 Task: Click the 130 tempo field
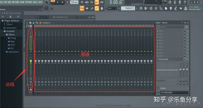74,2
